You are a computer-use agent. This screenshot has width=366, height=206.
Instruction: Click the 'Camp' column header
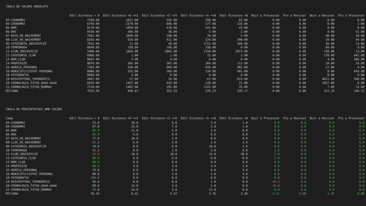(x=9, y=118)
